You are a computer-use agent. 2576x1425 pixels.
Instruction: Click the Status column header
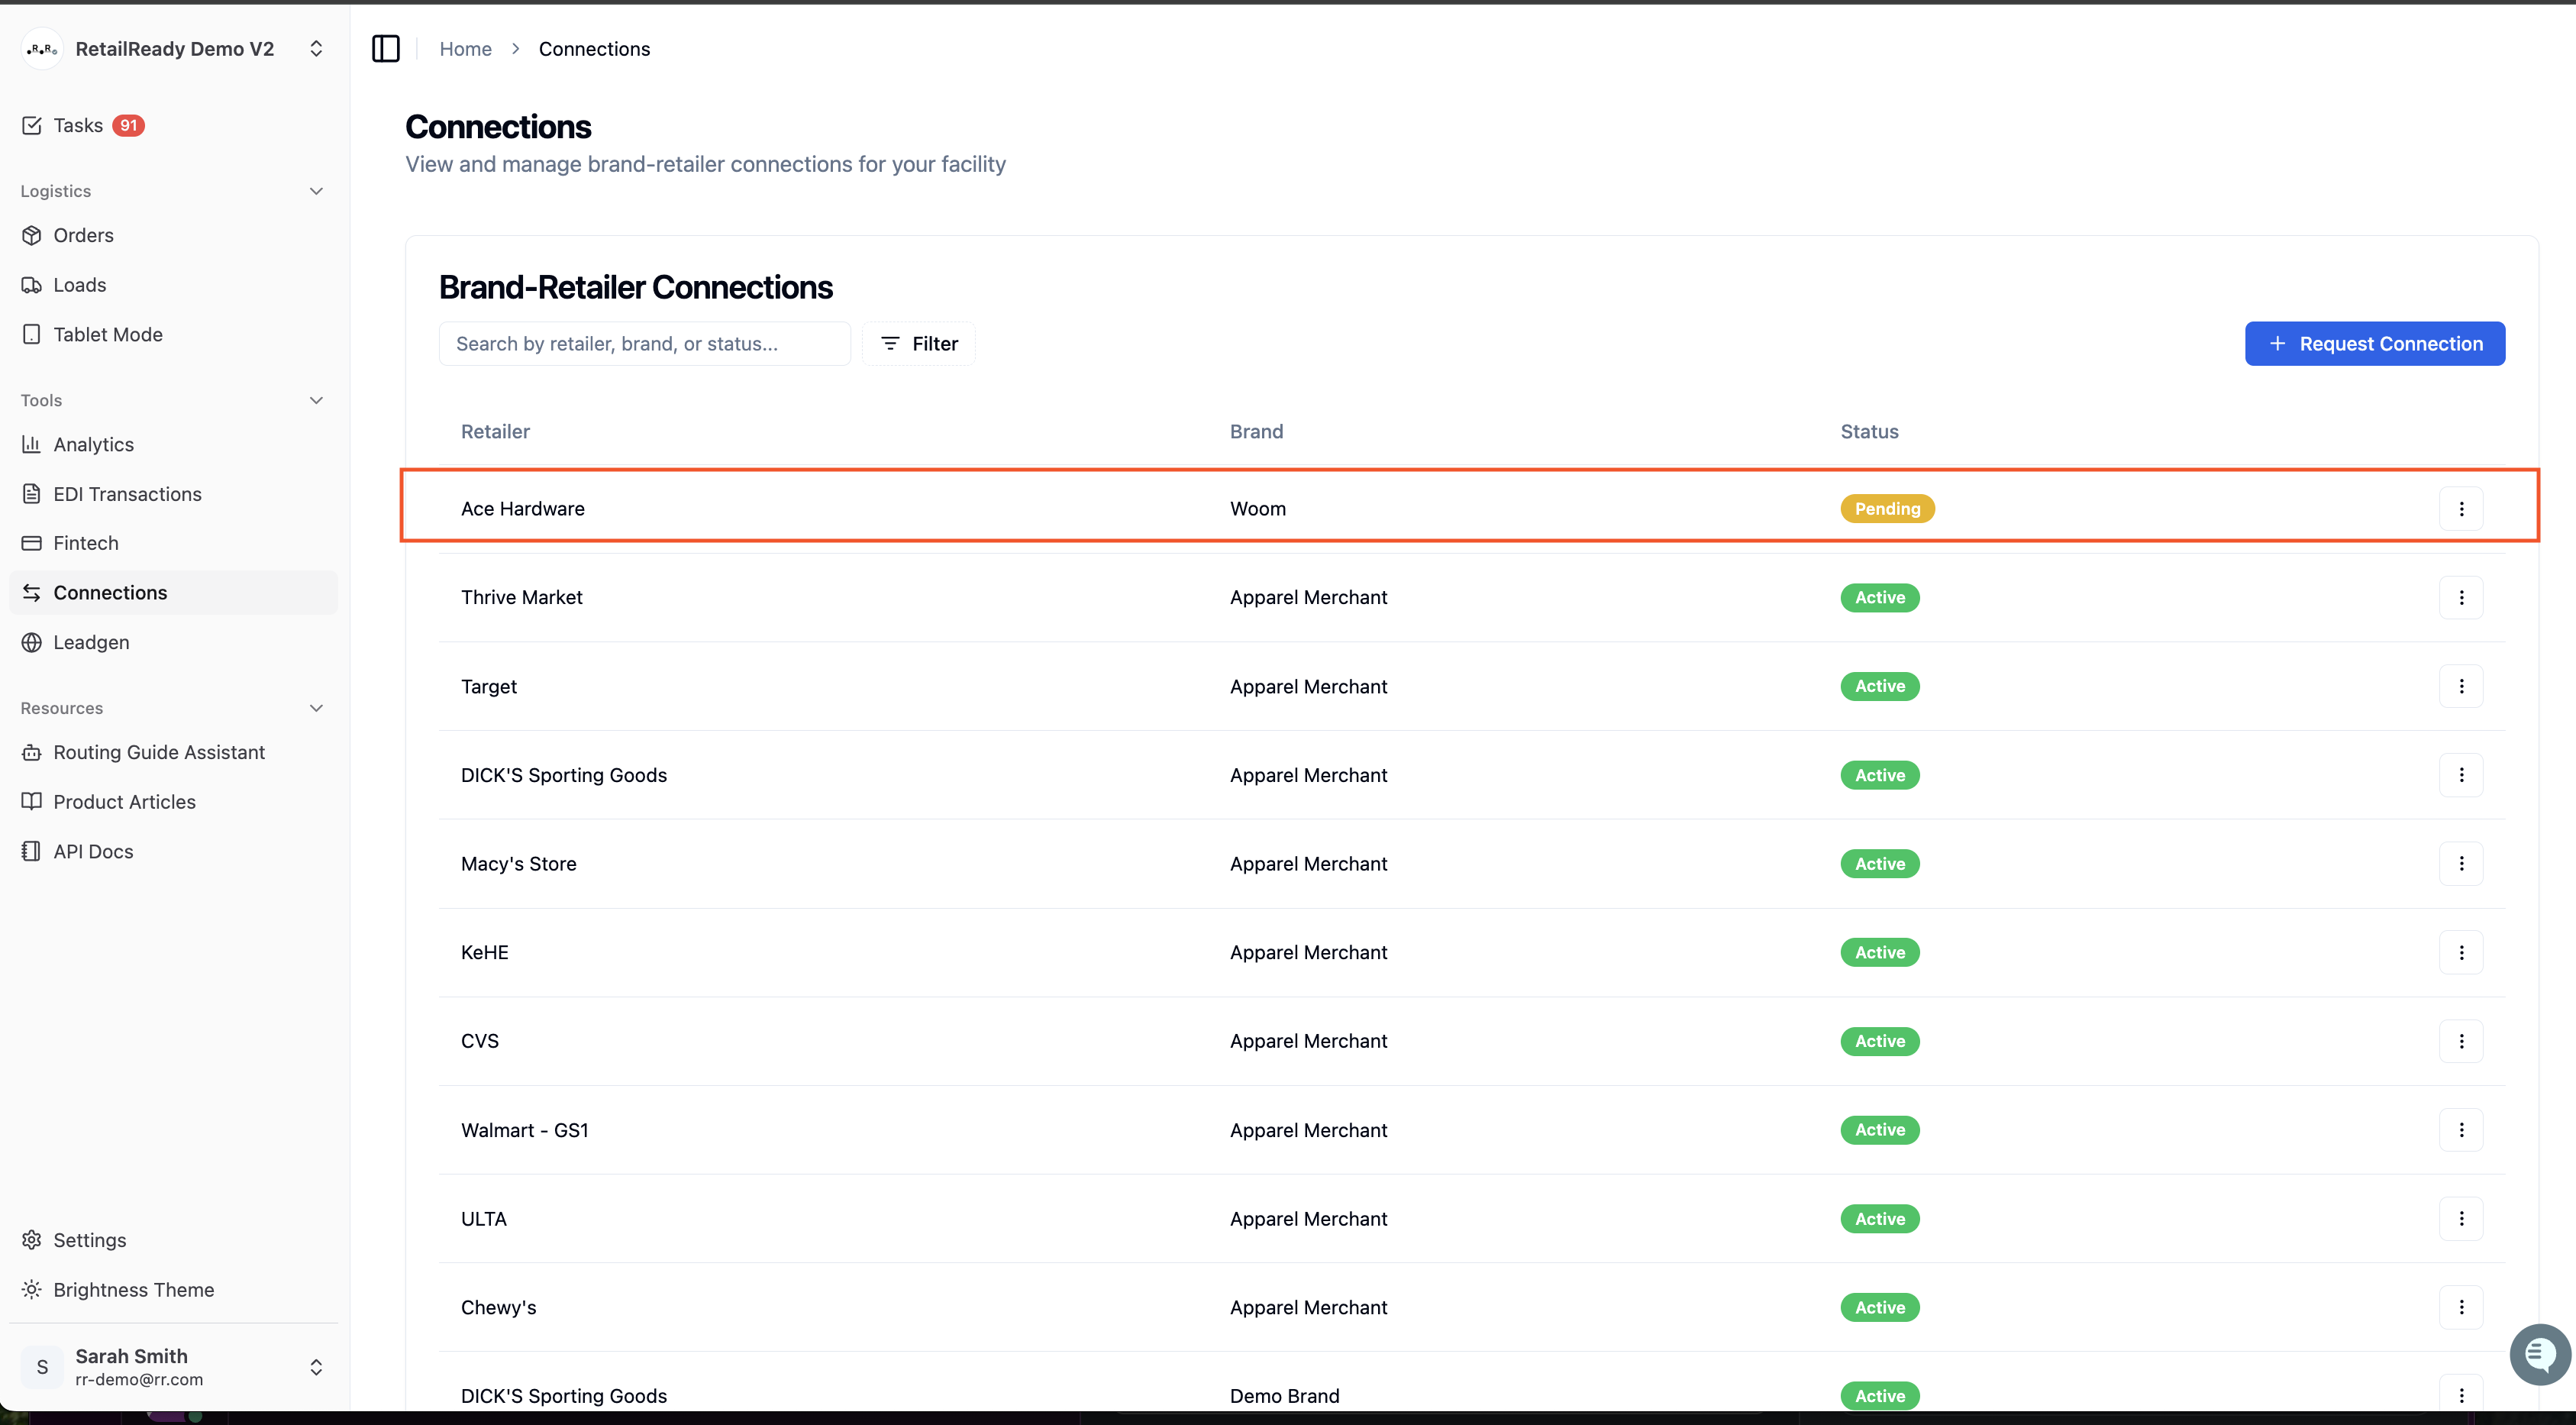1869,432
